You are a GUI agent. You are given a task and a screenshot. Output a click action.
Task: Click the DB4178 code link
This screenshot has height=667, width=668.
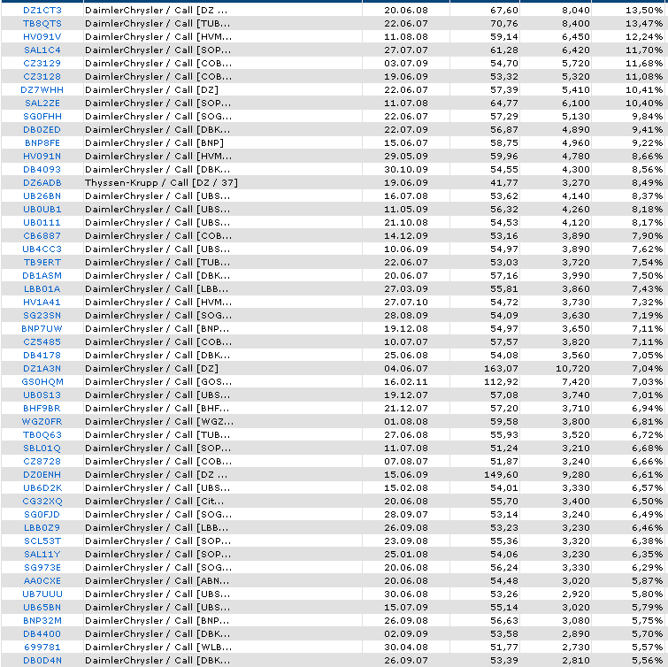point(42,355)
